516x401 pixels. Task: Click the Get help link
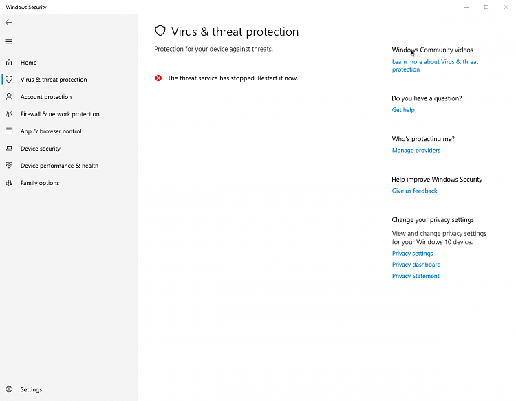[x=403, y=110]
